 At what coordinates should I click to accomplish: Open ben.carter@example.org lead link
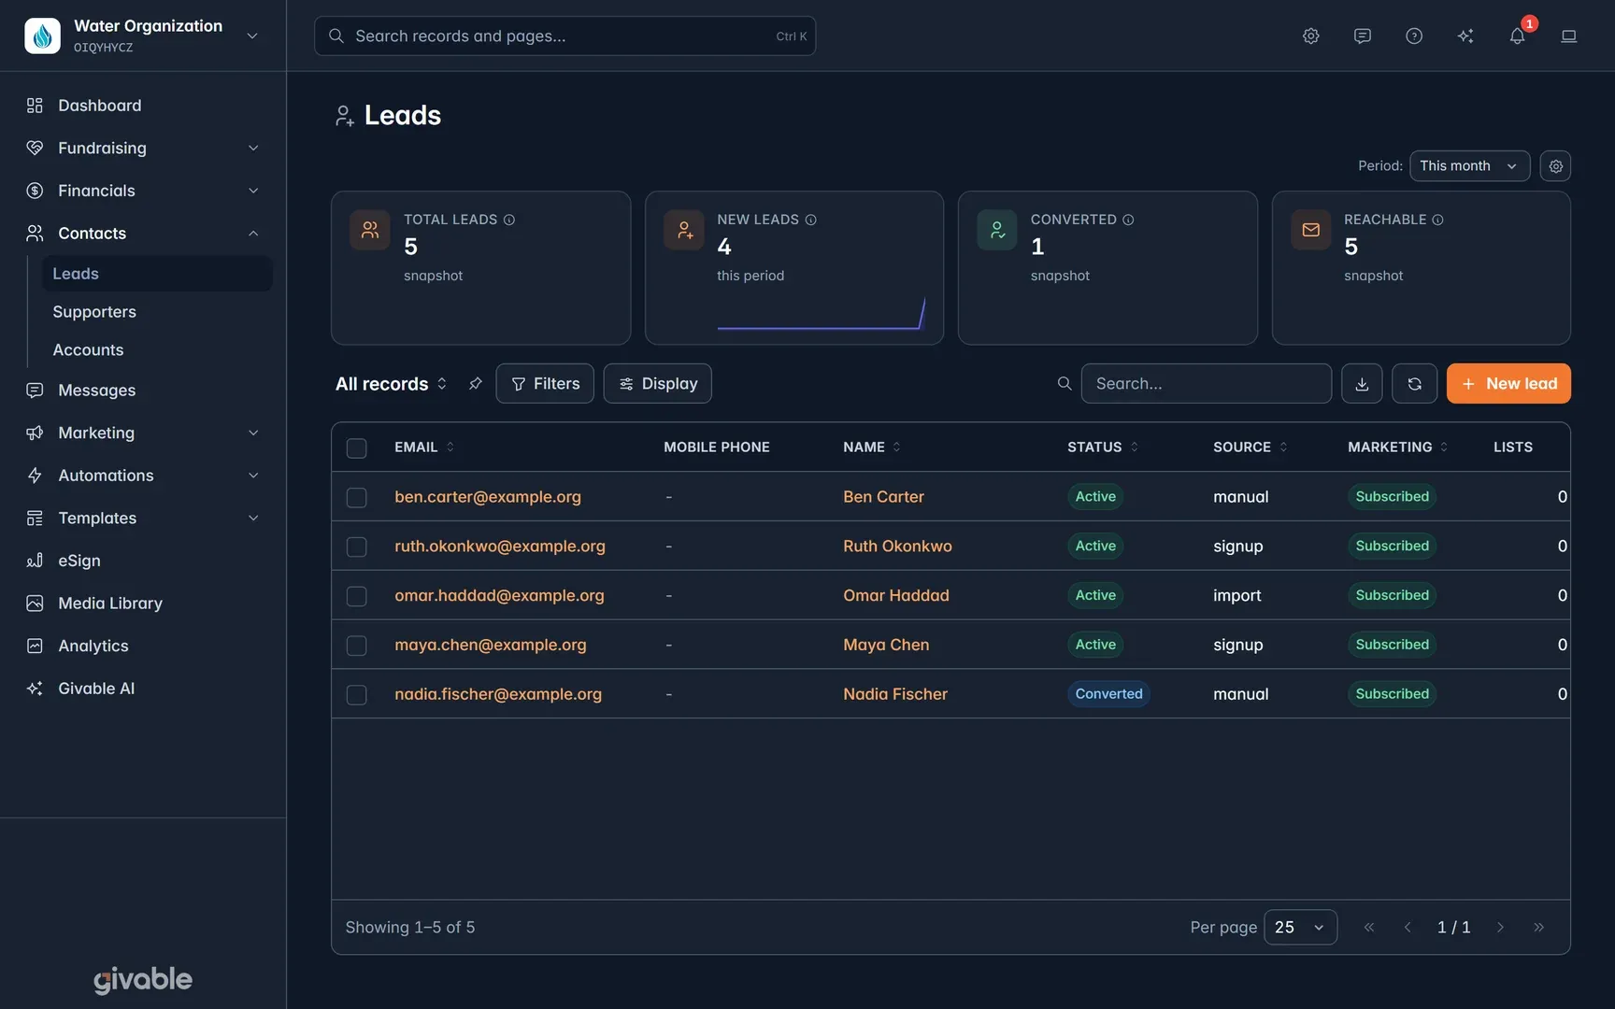pos(488,496)
